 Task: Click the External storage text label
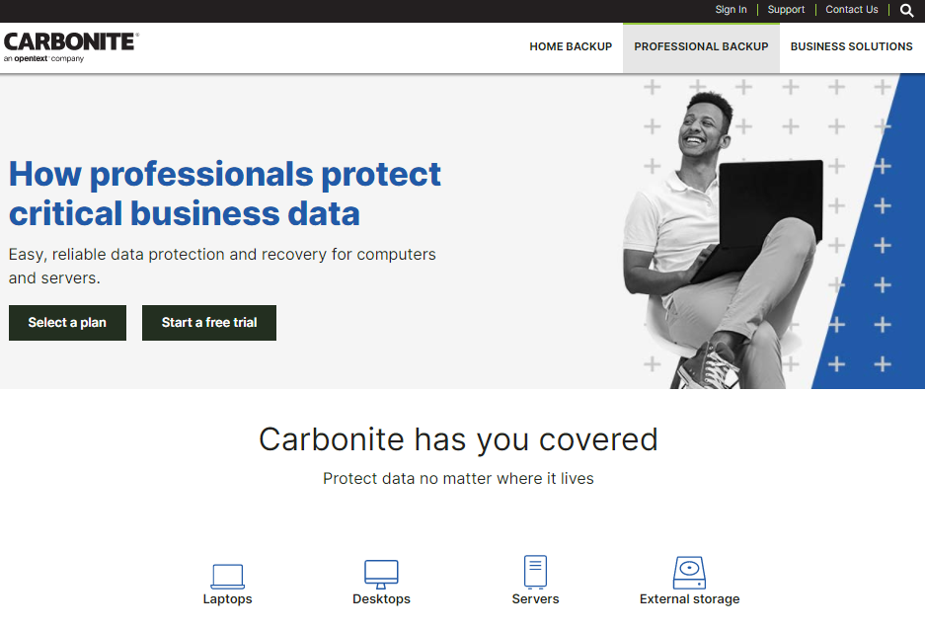click(689, 598)
